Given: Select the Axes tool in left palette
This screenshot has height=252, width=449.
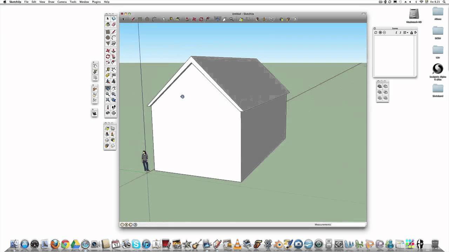Looking at the screenshot, I should [x=108, y=81].
